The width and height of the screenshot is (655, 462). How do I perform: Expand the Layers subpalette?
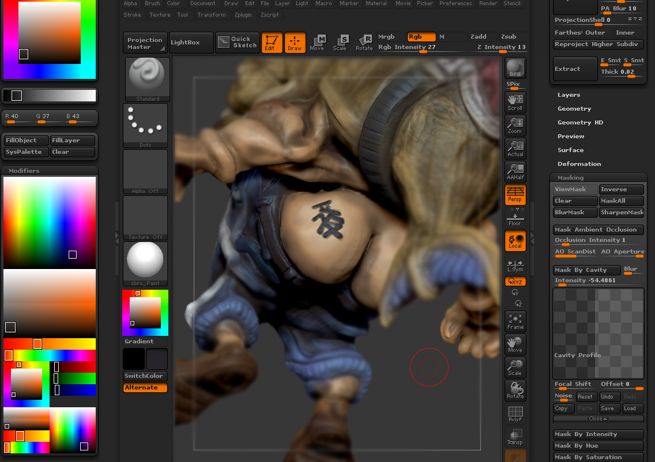tap(569, 94)
